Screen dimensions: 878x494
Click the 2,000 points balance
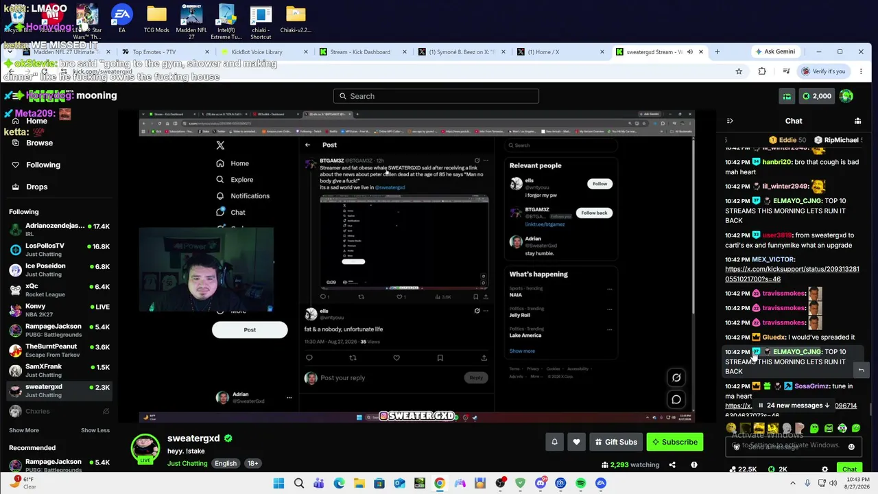click(x=817, y=96)
